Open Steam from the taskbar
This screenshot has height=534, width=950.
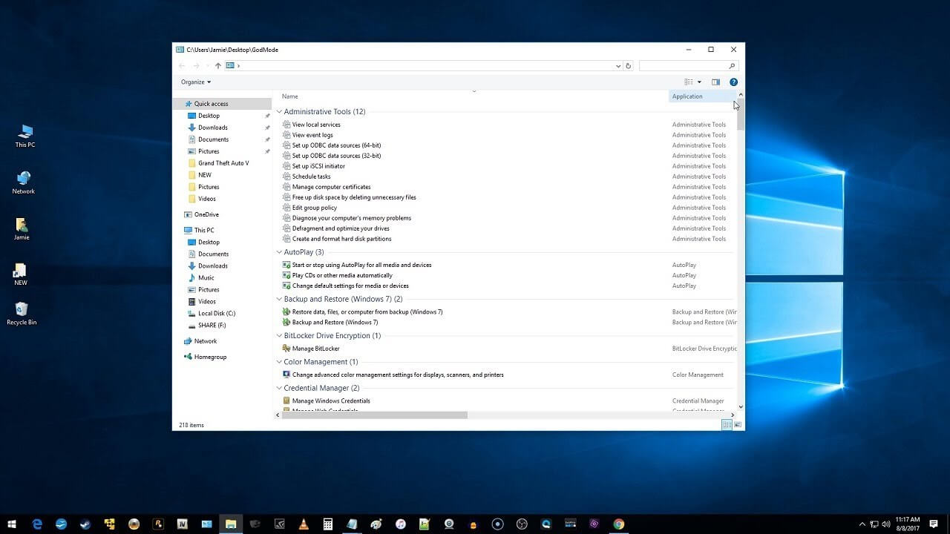pos(85,524)
